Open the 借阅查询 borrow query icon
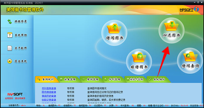The height and width of the screenshot is (108, 204). coord(190,56)
